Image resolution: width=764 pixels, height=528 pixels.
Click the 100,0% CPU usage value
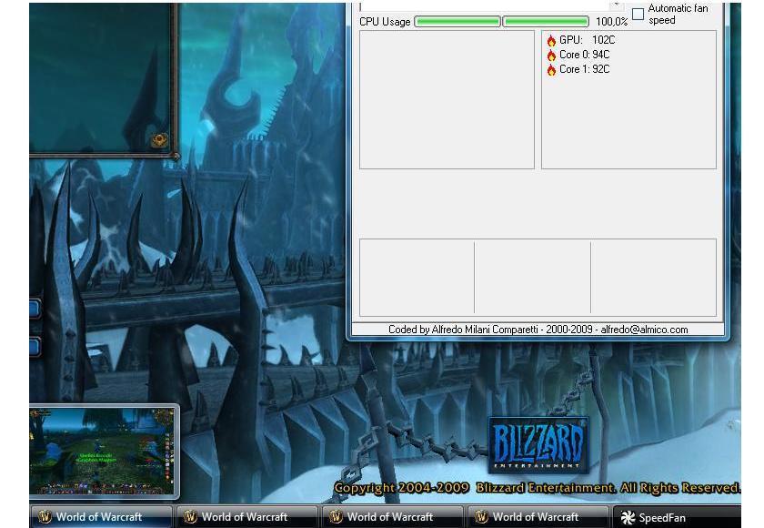click(611, 22)
